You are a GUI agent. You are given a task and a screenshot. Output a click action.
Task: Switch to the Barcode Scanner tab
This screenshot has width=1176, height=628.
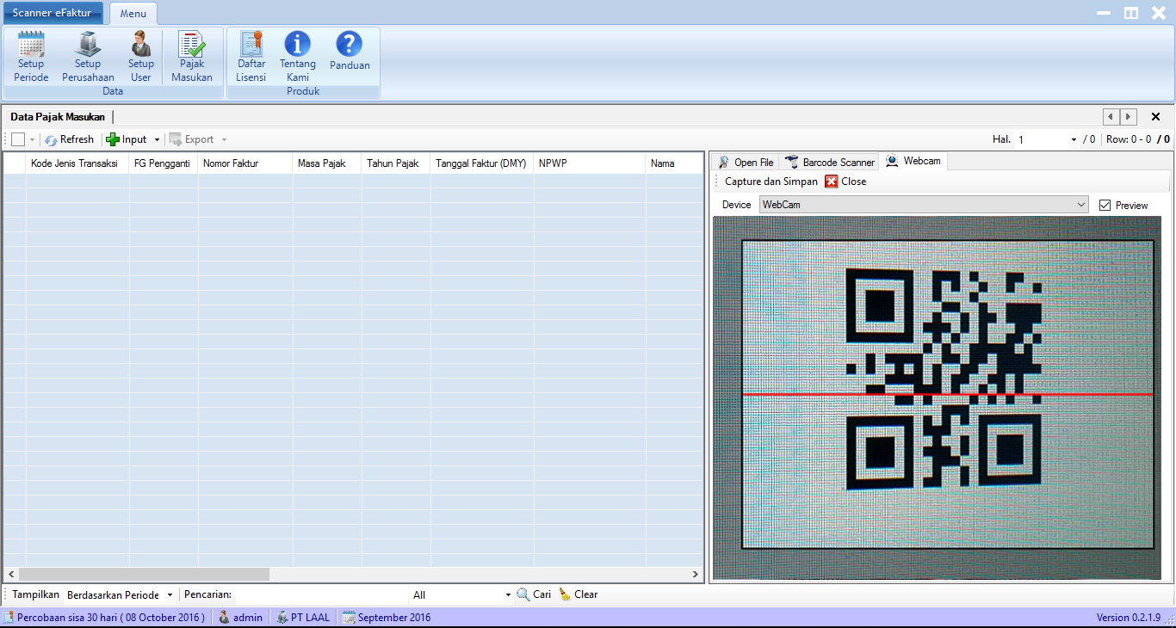point(830,162)
